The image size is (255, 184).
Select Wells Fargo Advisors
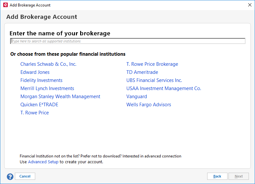tap(149, 105)
